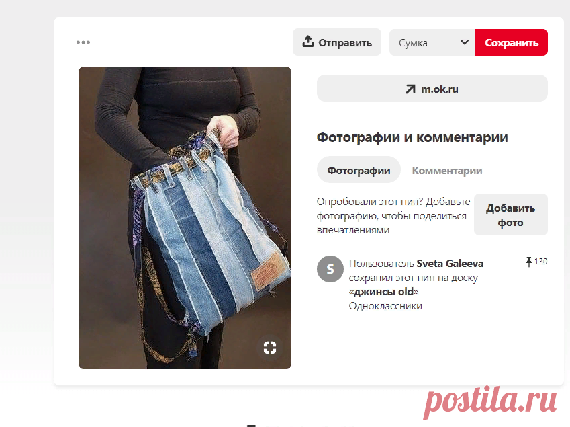Screen dimensions: 570x427
Task: Click the 130 saves count
Action: pyautogui.click(x=540, y=262)
